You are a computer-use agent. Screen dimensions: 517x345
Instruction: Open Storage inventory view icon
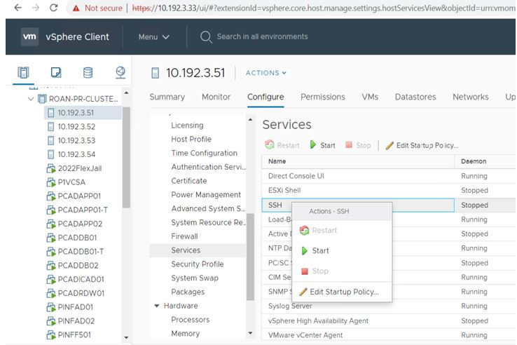point(88,72)
